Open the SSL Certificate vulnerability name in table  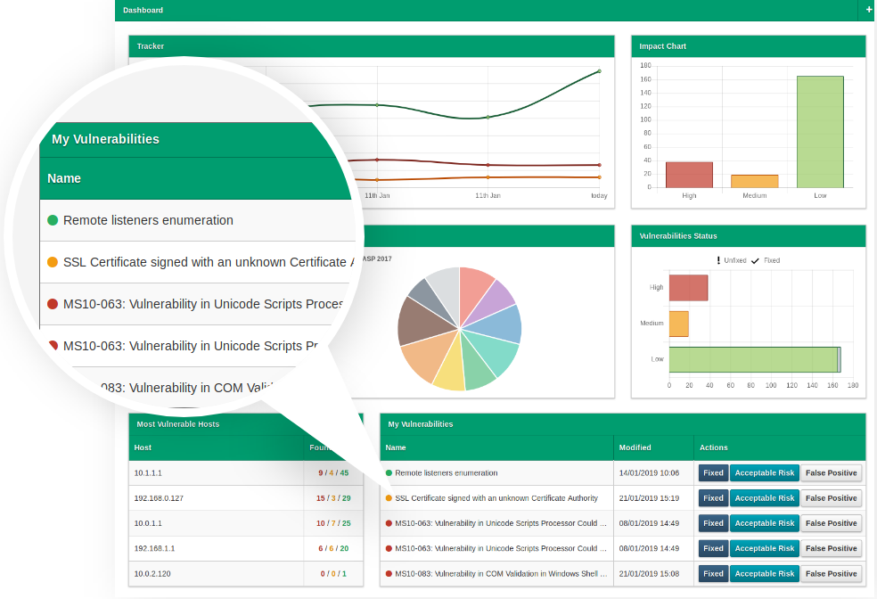(496, 498)
